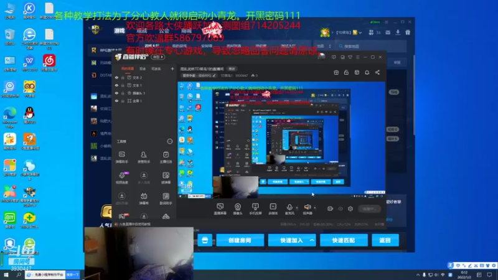Add a 直播屏幕 screen capture source

220,209
